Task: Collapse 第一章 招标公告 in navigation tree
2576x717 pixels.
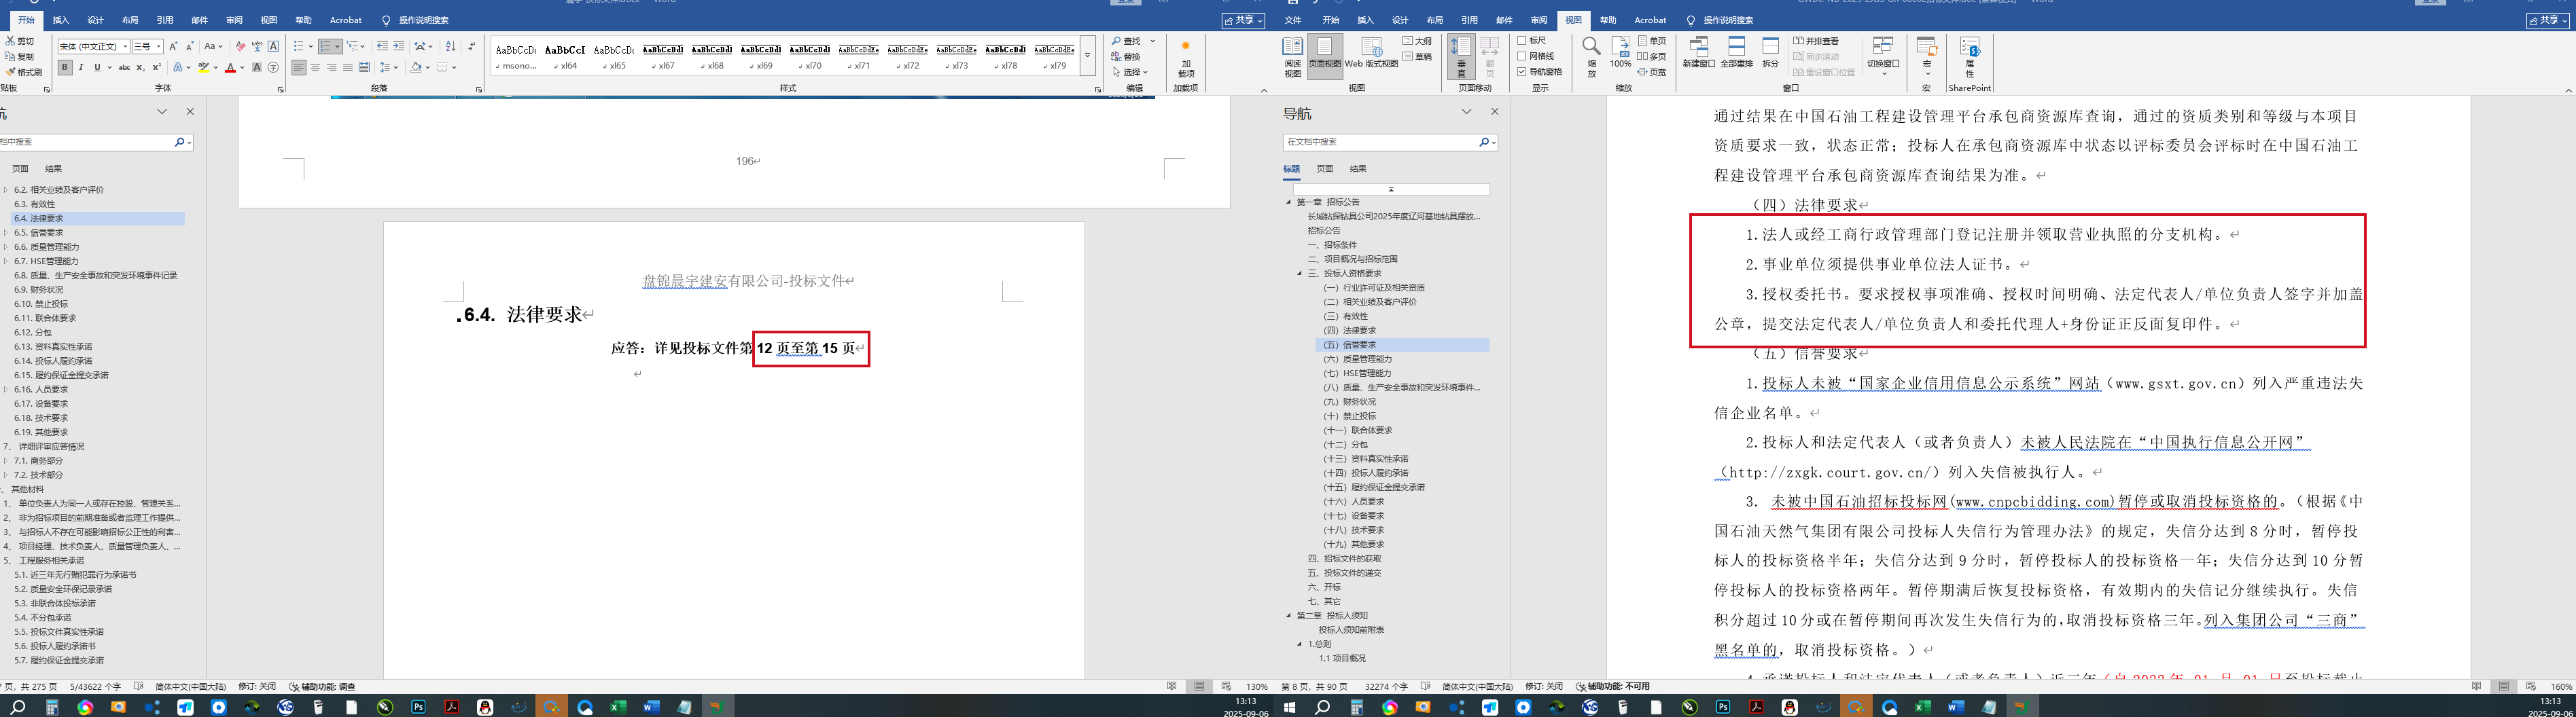Action: (x=1289, y=202)
